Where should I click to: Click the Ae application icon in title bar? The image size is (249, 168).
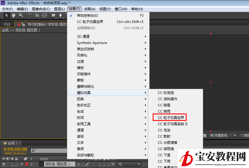point(3,3)
